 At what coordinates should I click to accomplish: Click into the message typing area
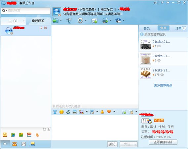pyautogui.click(x=95, y=127)
